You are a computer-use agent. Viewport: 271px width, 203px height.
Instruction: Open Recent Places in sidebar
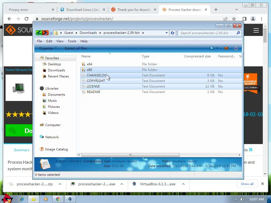tap(58, 76)
